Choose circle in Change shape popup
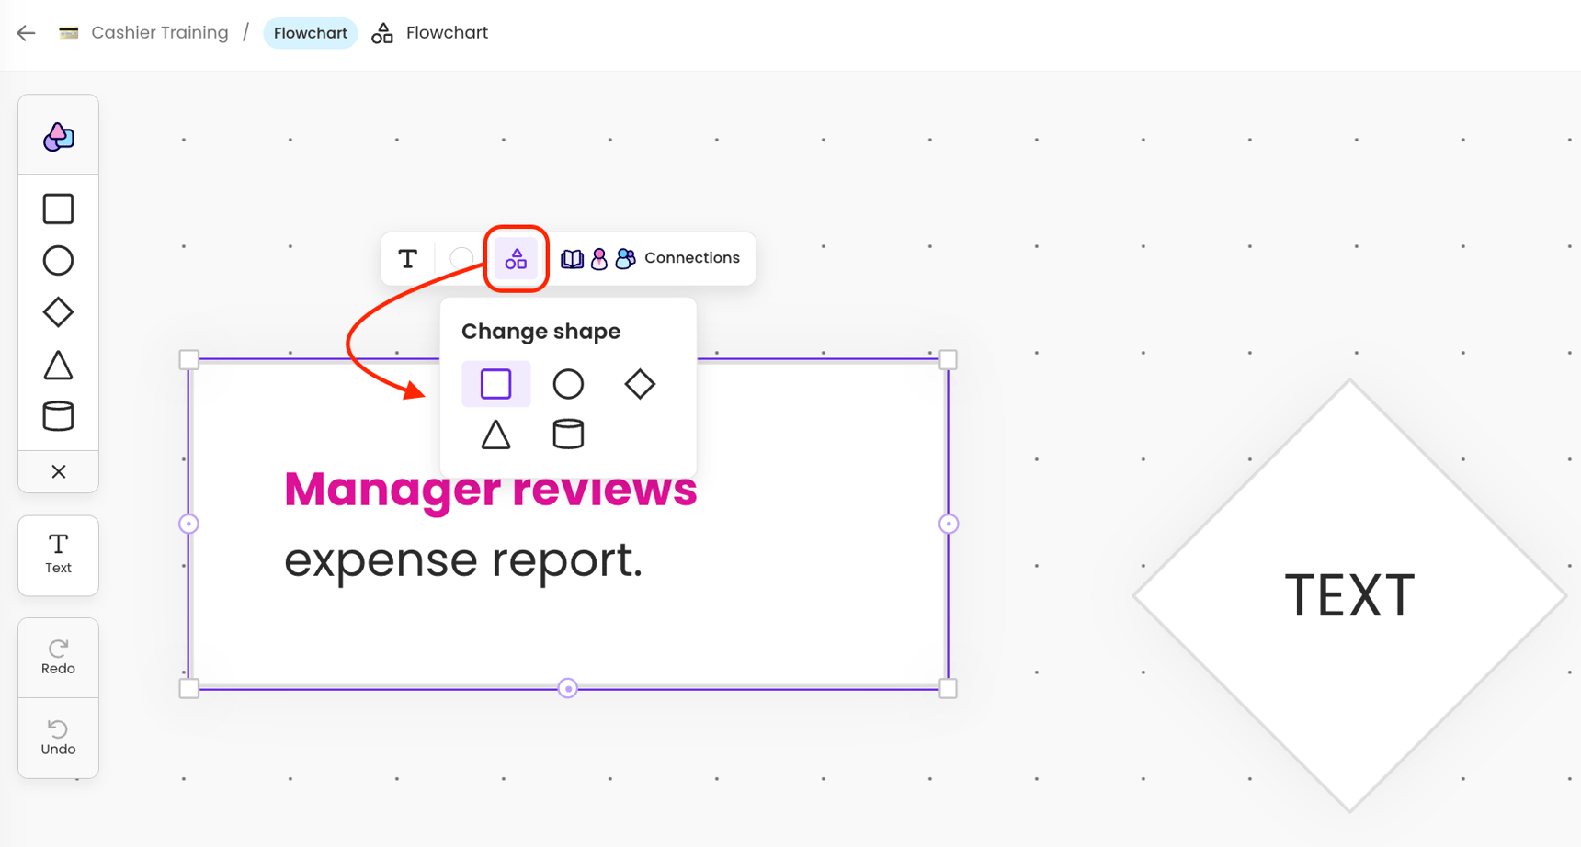Image resolution: width=1581 pixels, height=847 pixels. click(x=568, y=384)
